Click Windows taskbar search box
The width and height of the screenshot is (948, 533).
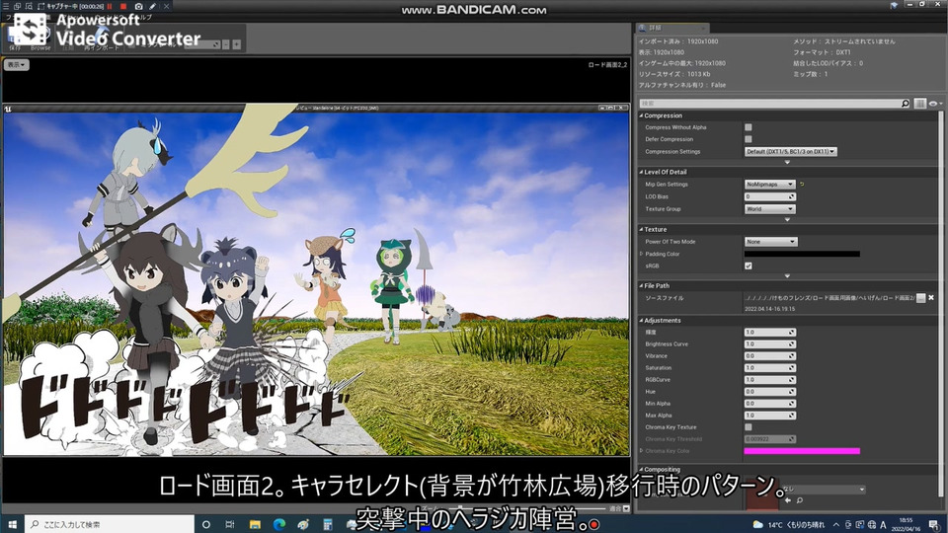[x=110, y=524]
